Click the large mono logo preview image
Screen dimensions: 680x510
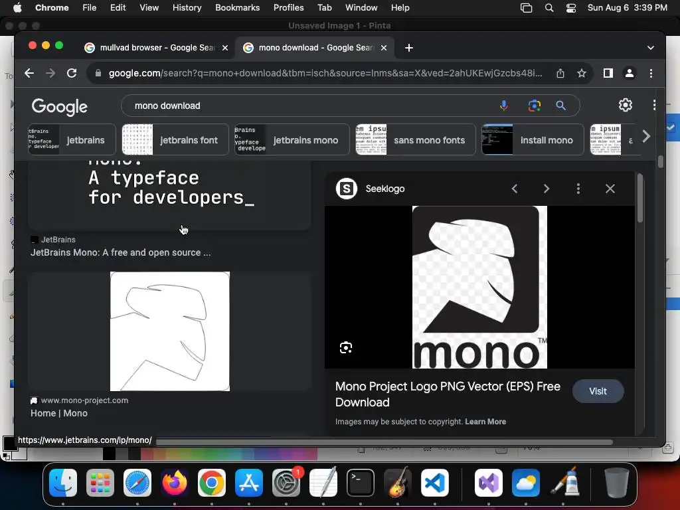pyautogui.click(x=479, y=287)
